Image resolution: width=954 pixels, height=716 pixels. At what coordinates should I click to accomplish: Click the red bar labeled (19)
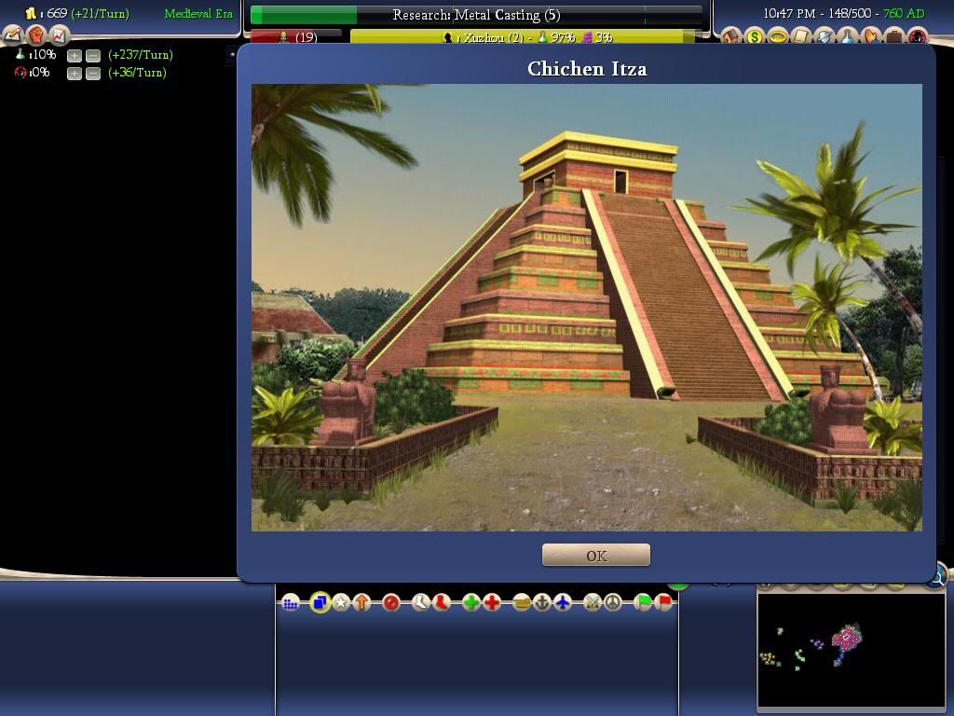point(295,37)
